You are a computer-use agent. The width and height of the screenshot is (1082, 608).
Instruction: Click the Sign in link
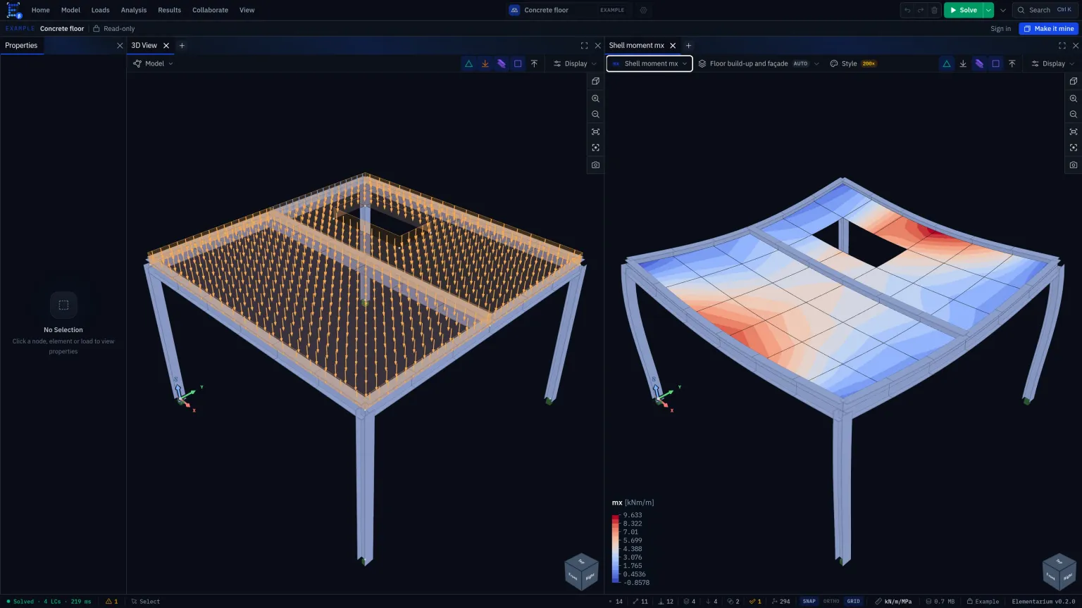click(x=1000, y=29)
